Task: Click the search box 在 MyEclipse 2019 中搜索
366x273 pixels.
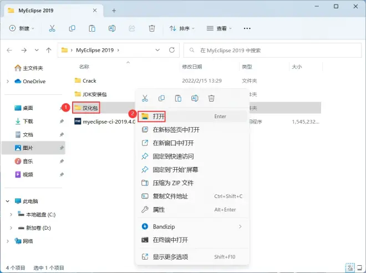Action: 272,50
